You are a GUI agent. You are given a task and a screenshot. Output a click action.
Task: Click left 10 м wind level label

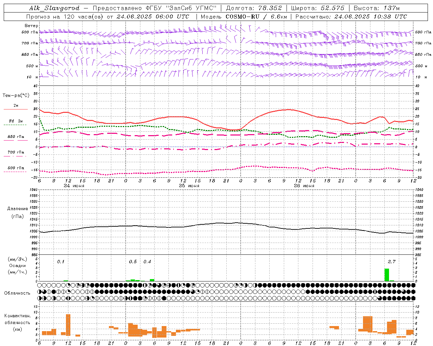pyautogui.click(x=32, y=77)
